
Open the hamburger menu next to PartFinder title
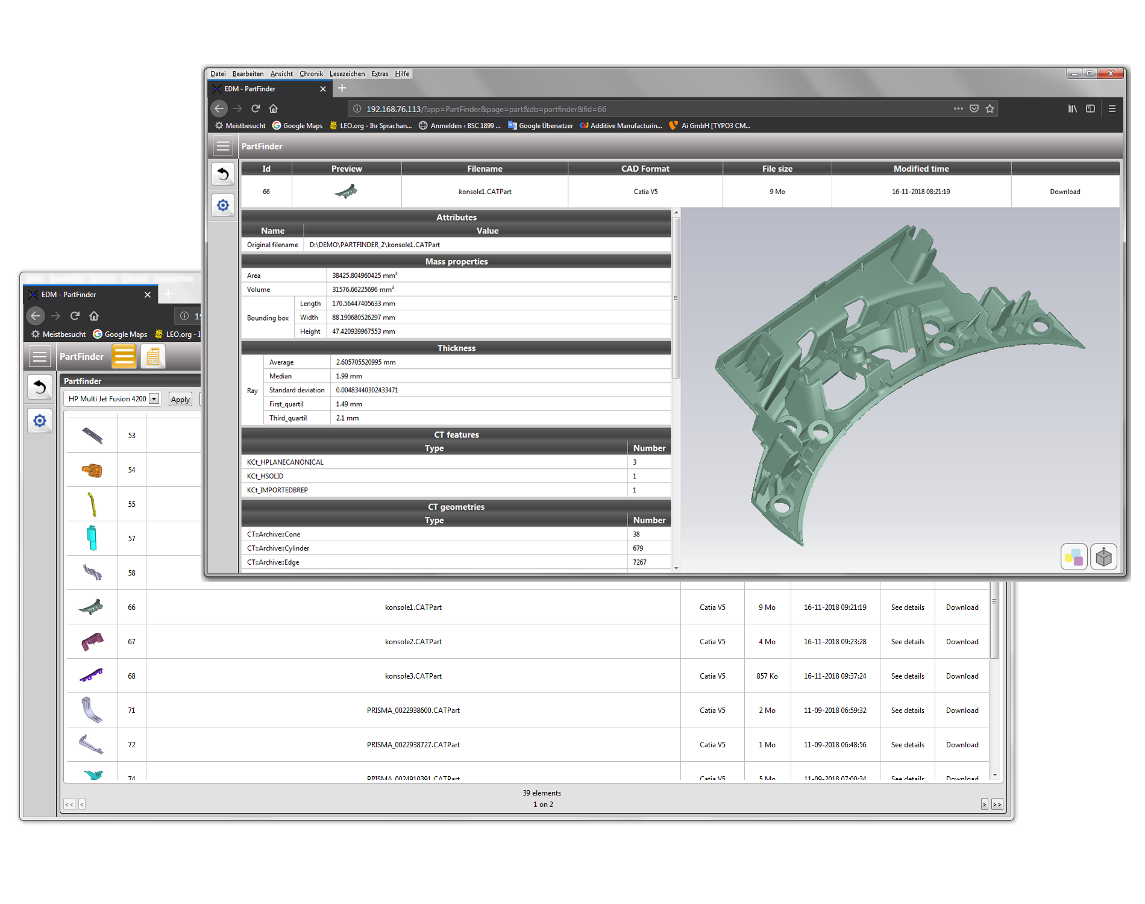223,146
